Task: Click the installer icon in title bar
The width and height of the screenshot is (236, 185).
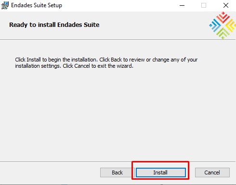Action: click(5, 5)
